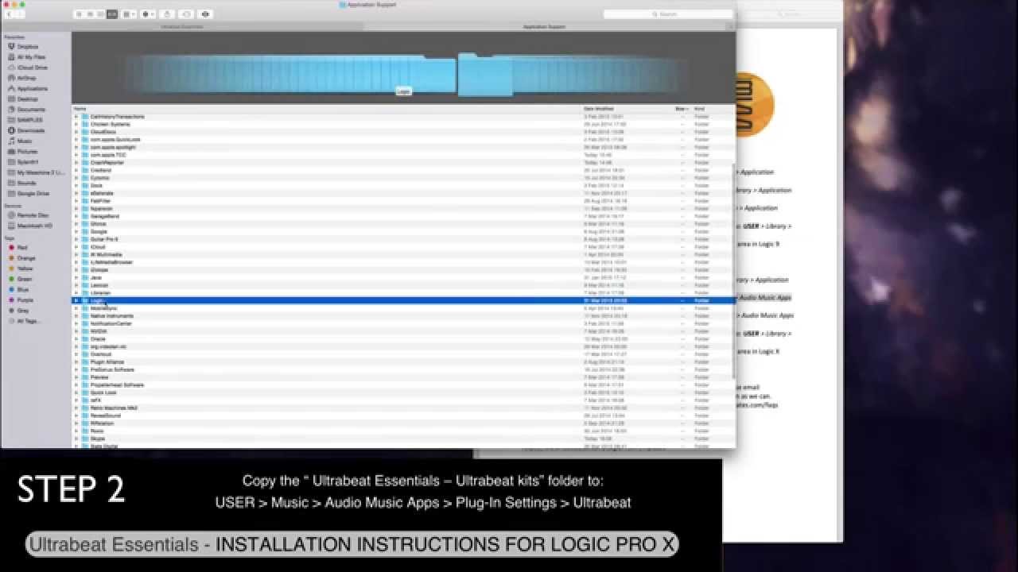Image resolution: width=1018 pixels, height=572 pixels.
Task: Expand the Native Instruments folder
Action: (x=76, y=316)
